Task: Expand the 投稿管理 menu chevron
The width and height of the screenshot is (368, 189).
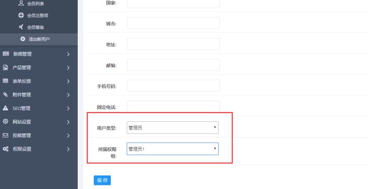Action: [x=68, y=136]
